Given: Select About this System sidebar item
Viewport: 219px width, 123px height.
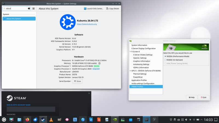Looking at the screenshot, I should pos(19,19).
